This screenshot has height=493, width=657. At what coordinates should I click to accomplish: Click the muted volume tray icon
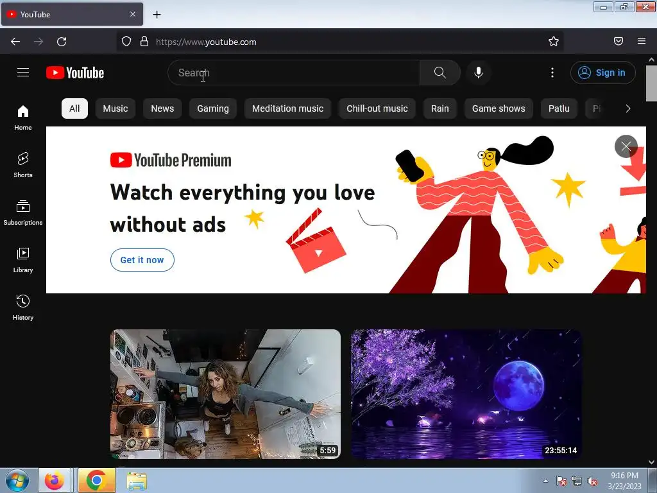592,481
